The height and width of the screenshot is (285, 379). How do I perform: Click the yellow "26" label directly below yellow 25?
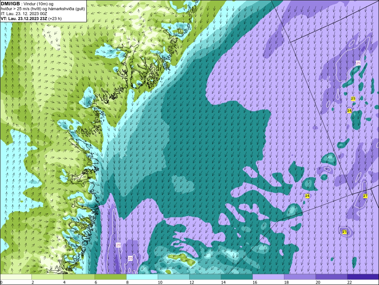(349, 111)
